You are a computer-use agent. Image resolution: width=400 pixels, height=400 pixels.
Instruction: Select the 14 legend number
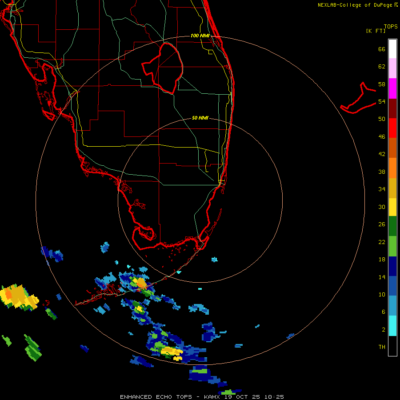[382, 277]
